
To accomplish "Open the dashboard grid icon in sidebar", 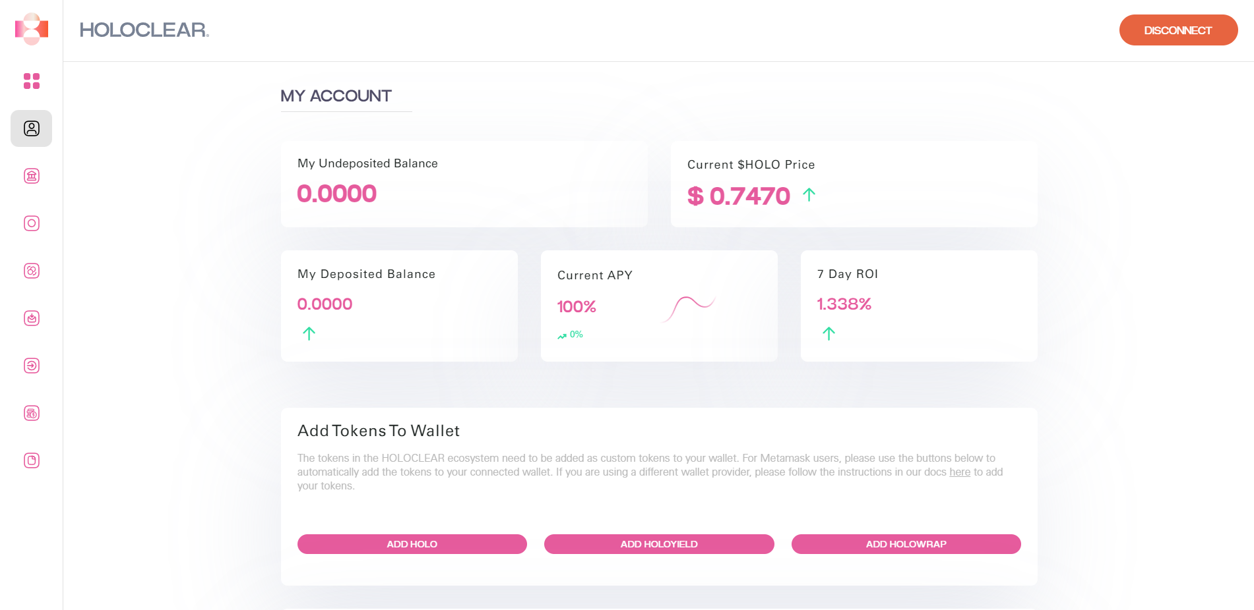I will click(32, 81).
